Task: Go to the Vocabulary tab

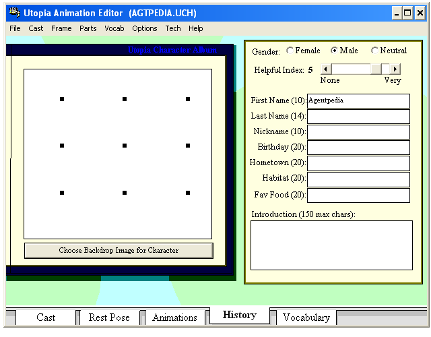Action: 306,317
